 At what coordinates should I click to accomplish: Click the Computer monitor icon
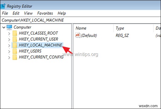pos(9,27)
